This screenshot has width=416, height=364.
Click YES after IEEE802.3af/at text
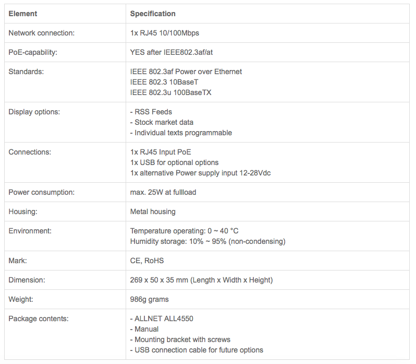click(x=172, y=52)
